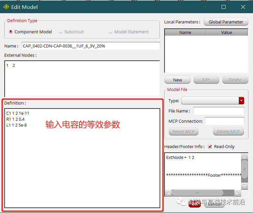The height and width of the screenshot is (213, 253).
Task: Click the 'L1 1 2 5e-8' definition line
Action: click(17, 125)
